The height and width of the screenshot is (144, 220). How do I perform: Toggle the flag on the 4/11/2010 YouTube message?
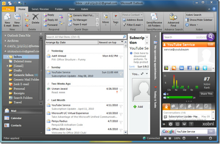point(121,106)
